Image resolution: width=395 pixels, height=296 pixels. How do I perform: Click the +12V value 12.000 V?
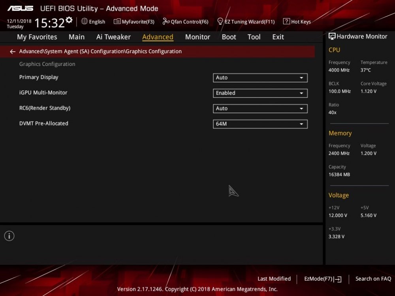(x=338, y=215)
